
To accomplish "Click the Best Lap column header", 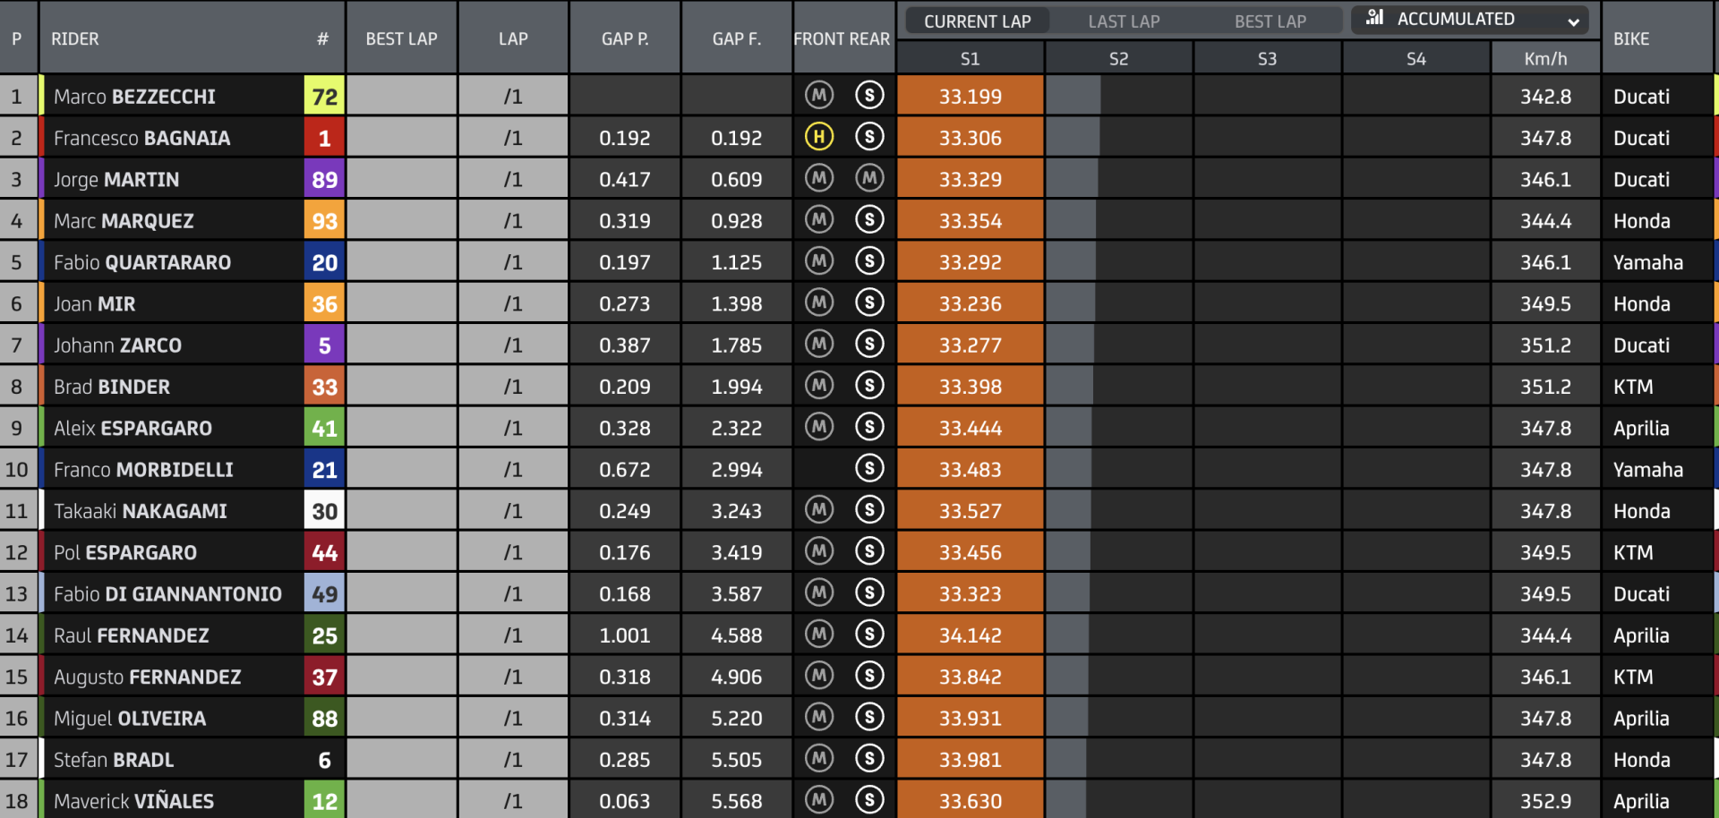I will coord(401,38).
